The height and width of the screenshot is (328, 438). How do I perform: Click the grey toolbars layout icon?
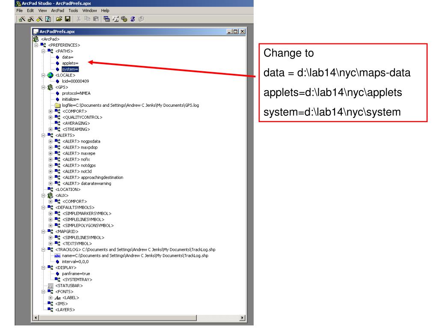115,19
